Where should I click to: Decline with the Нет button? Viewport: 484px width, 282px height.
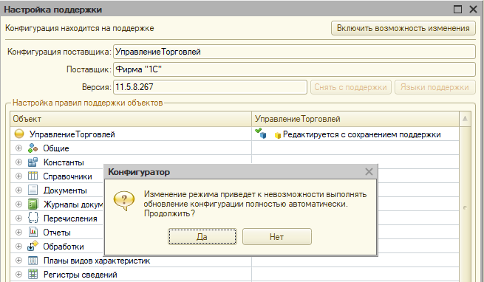point(277,237)
